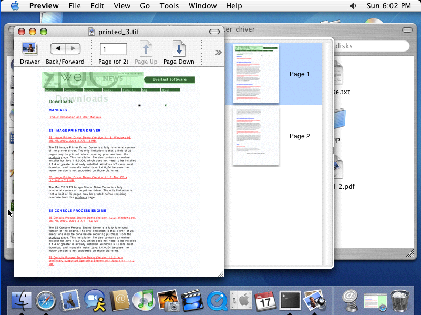Open Terminal from the Dock
The height and width of the screenshot is (315, 421).
tap(290, 301)
